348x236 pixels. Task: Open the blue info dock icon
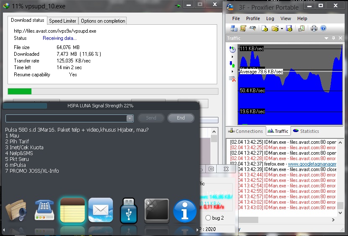184,211
